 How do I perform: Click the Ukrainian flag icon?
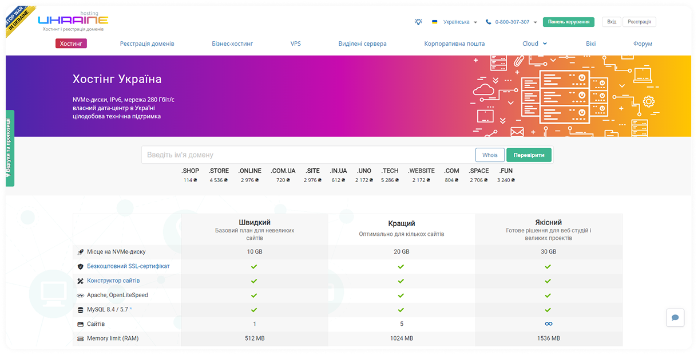point(435,22)
